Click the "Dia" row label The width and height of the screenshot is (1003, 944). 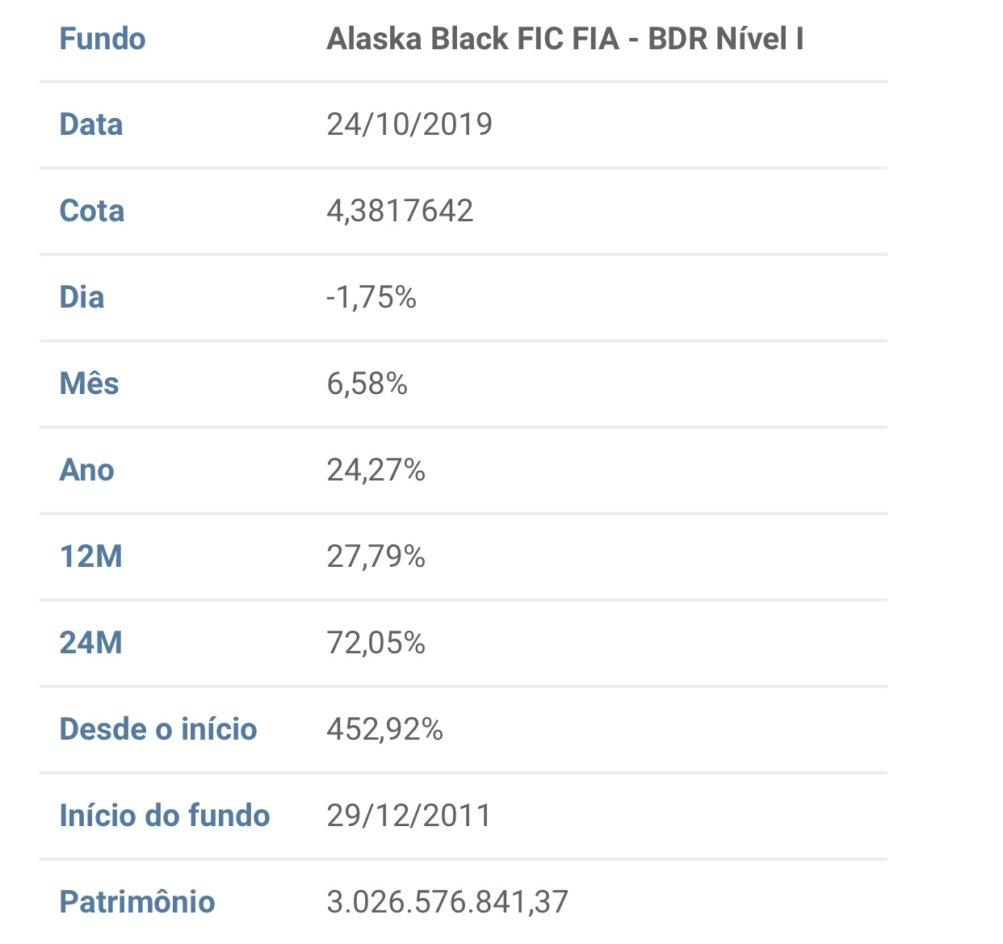[82, 297]
